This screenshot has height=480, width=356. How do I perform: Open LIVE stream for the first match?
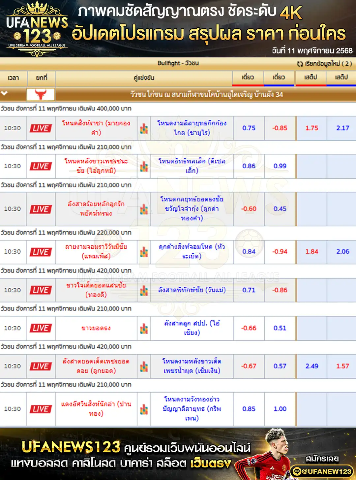[x=41, y=128]
